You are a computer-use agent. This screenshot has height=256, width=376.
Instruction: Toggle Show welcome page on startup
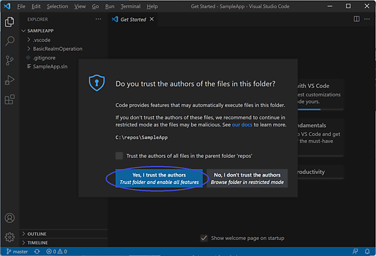204,238
